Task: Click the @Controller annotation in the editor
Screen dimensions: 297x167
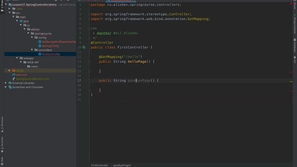Action: 102,43
